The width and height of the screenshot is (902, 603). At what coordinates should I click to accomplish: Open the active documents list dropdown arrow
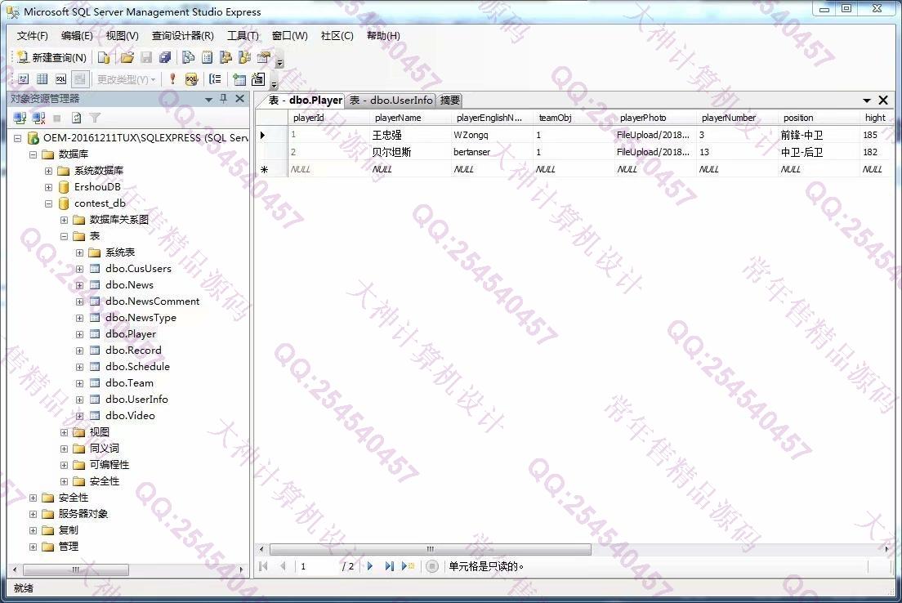point(867,100)
